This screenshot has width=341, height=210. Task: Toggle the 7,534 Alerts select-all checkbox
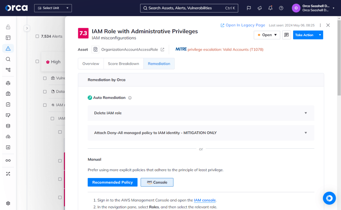point(37,36)
